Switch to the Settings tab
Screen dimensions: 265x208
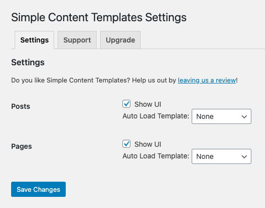(x=34, y=40)
